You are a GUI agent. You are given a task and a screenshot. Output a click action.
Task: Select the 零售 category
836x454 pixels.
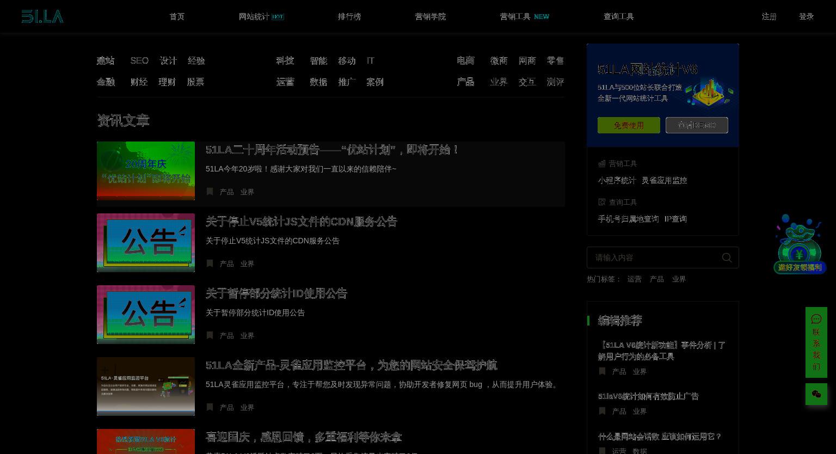tap(555, 60)
